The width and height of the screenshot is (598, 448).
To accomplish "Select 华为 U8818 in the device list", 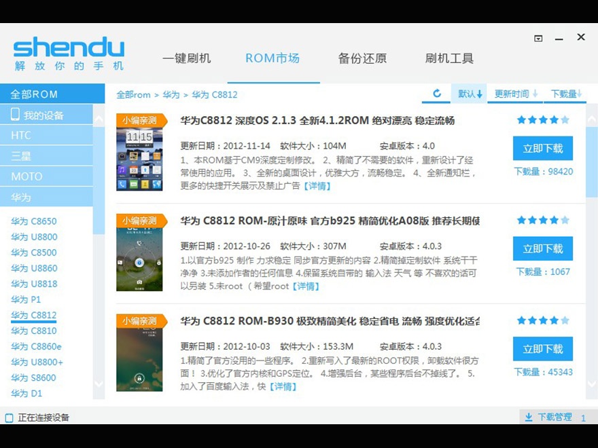I will pos(34,284).
